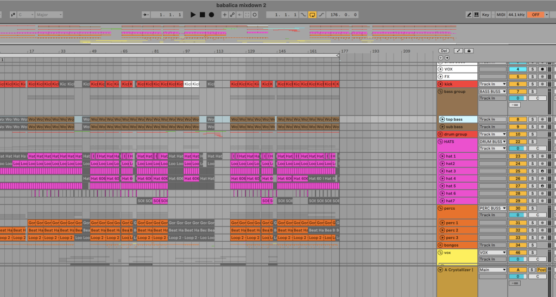The width and height of the screenshot is (556, 297).
Task: Collapse the percs group track
Action: 440,208
